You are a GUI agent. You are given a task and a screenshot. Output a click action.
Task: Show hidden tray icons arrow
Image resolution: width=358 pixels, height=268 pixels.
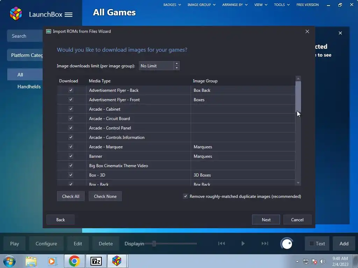(x=297, y=261)
